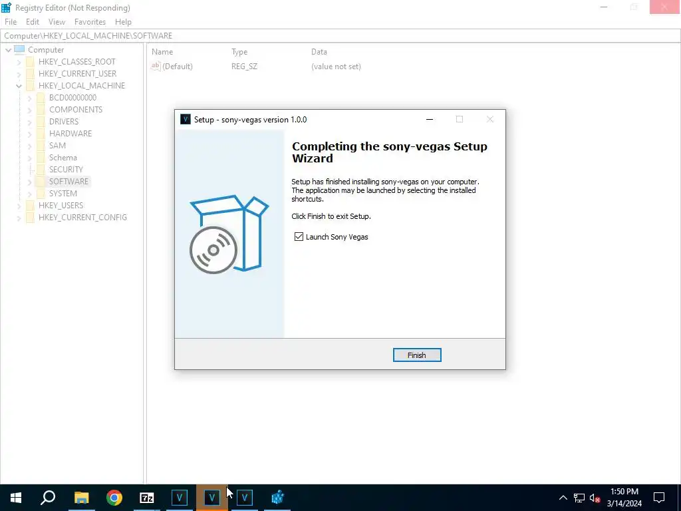Click the Data column header
681x511 pixels.
point(319,52)
